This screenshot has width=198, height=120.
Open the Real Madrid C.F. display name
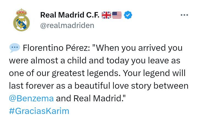[70, 15]
